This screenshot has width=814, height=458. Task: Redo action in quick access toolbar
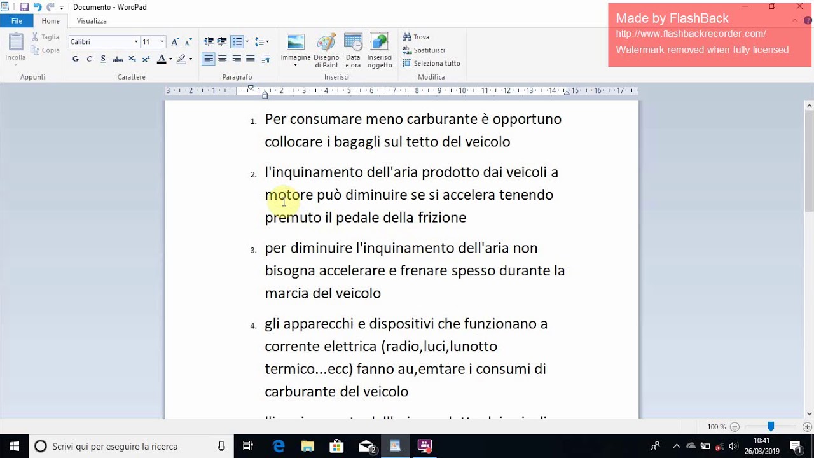tap(51, 7)
